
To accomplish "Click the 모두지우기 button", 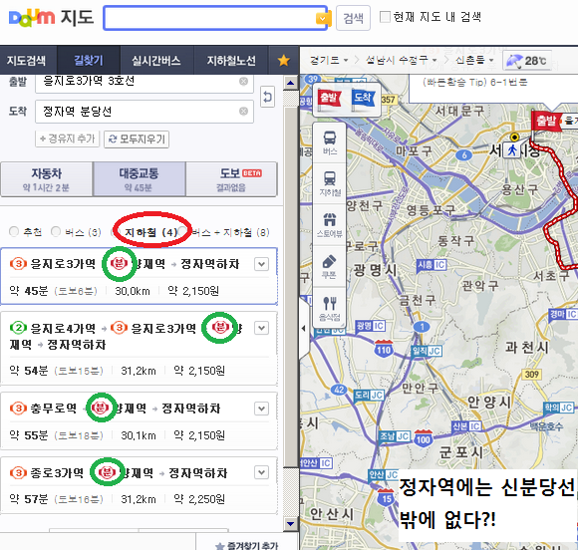I will [137, 138].
